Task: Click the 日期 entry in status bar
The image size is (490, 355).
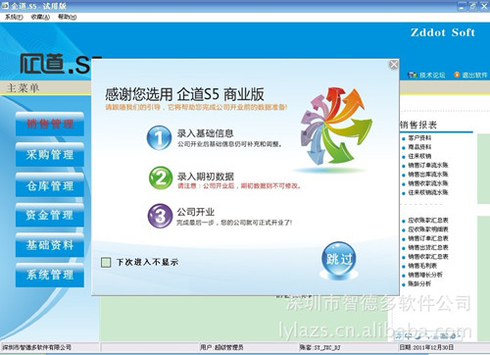Action: click(426, 347)
